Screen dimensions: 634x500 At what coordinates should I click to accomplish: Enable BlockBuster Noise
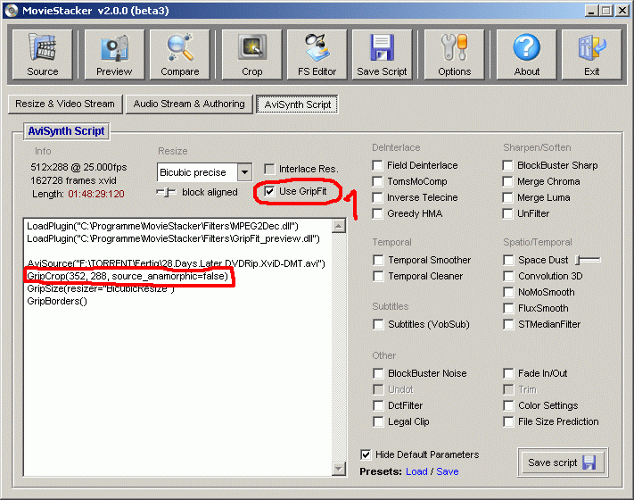[378, 373]
